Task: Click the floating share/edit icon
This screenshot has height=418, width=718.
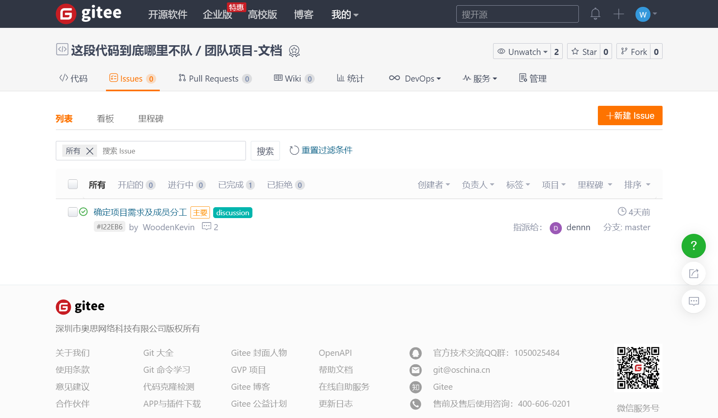Action: [693, 273]
